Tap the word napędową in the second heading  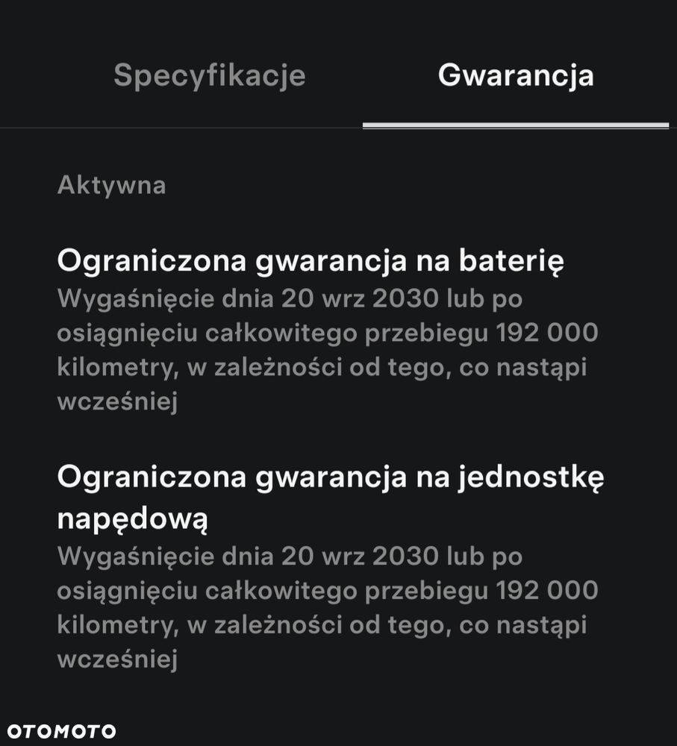[132, 519]
